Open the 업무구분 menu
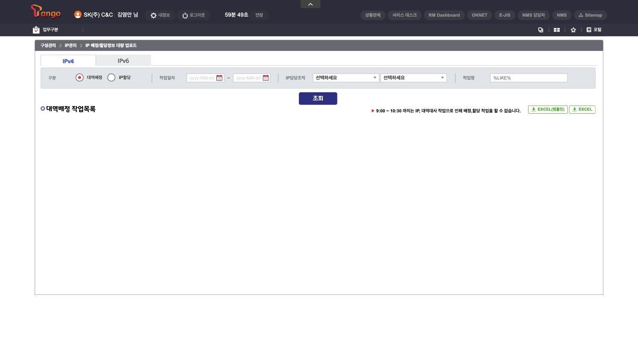Viewport: 638px width, 347px height. pyautogui.click(x=45, y=30)
